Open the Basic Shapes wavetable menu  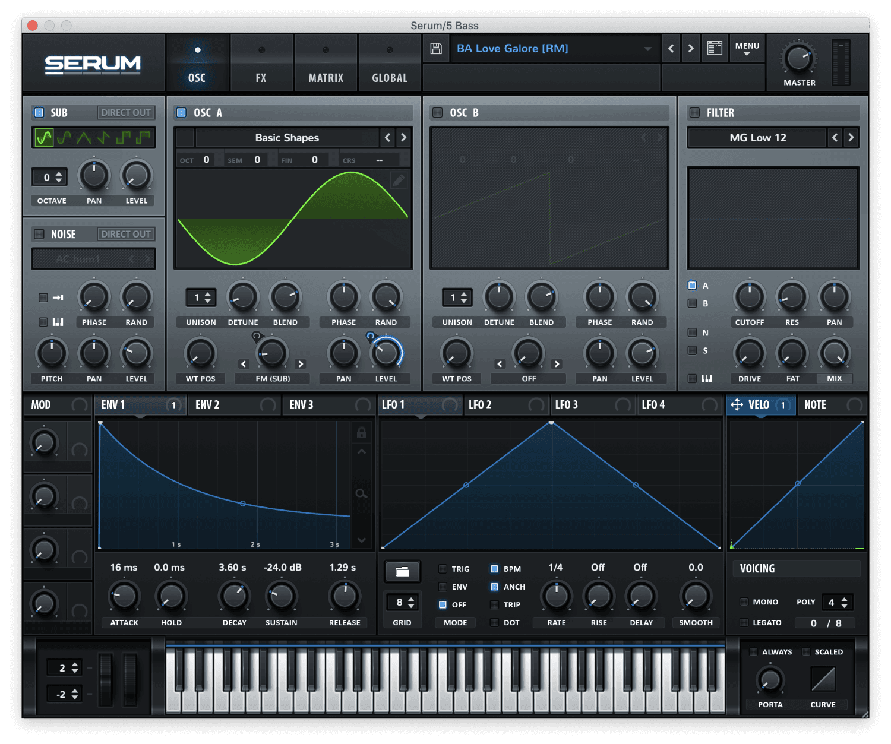pyautogui.click(x=287, y=138)
